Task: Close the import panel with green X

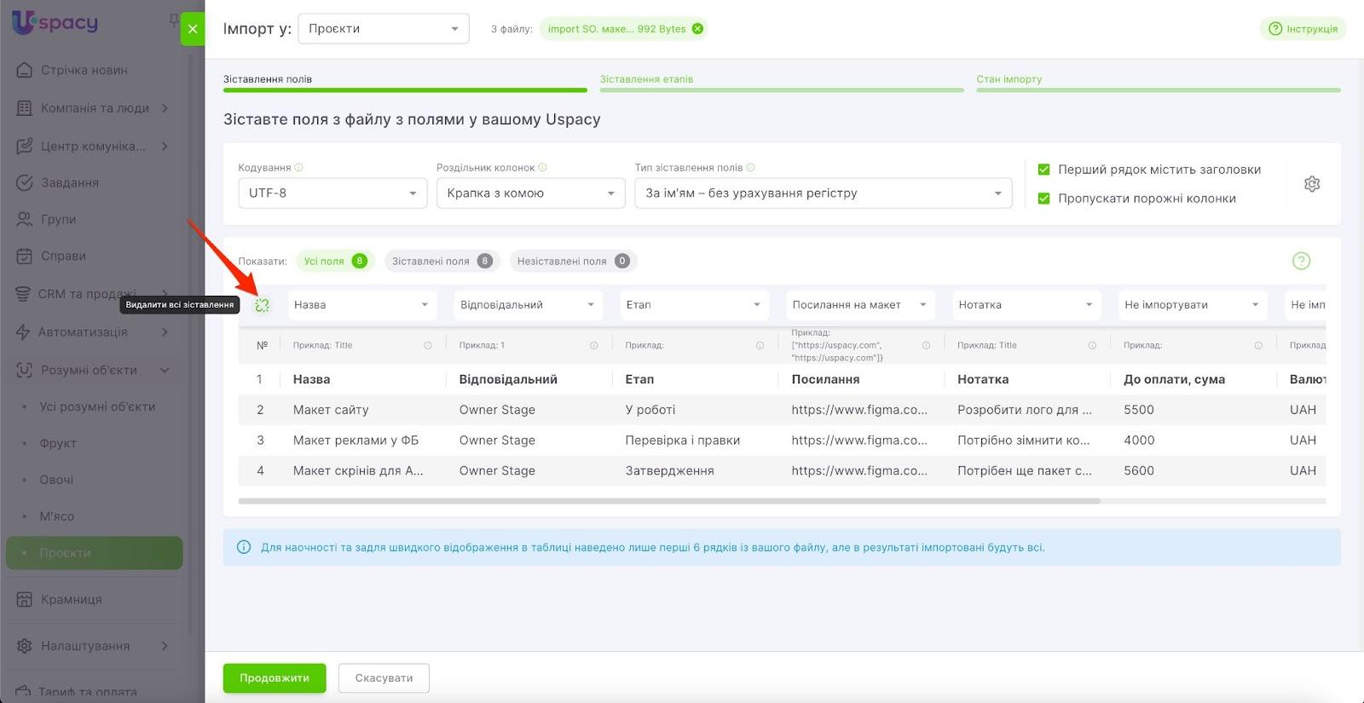Action: click(193, 29)
